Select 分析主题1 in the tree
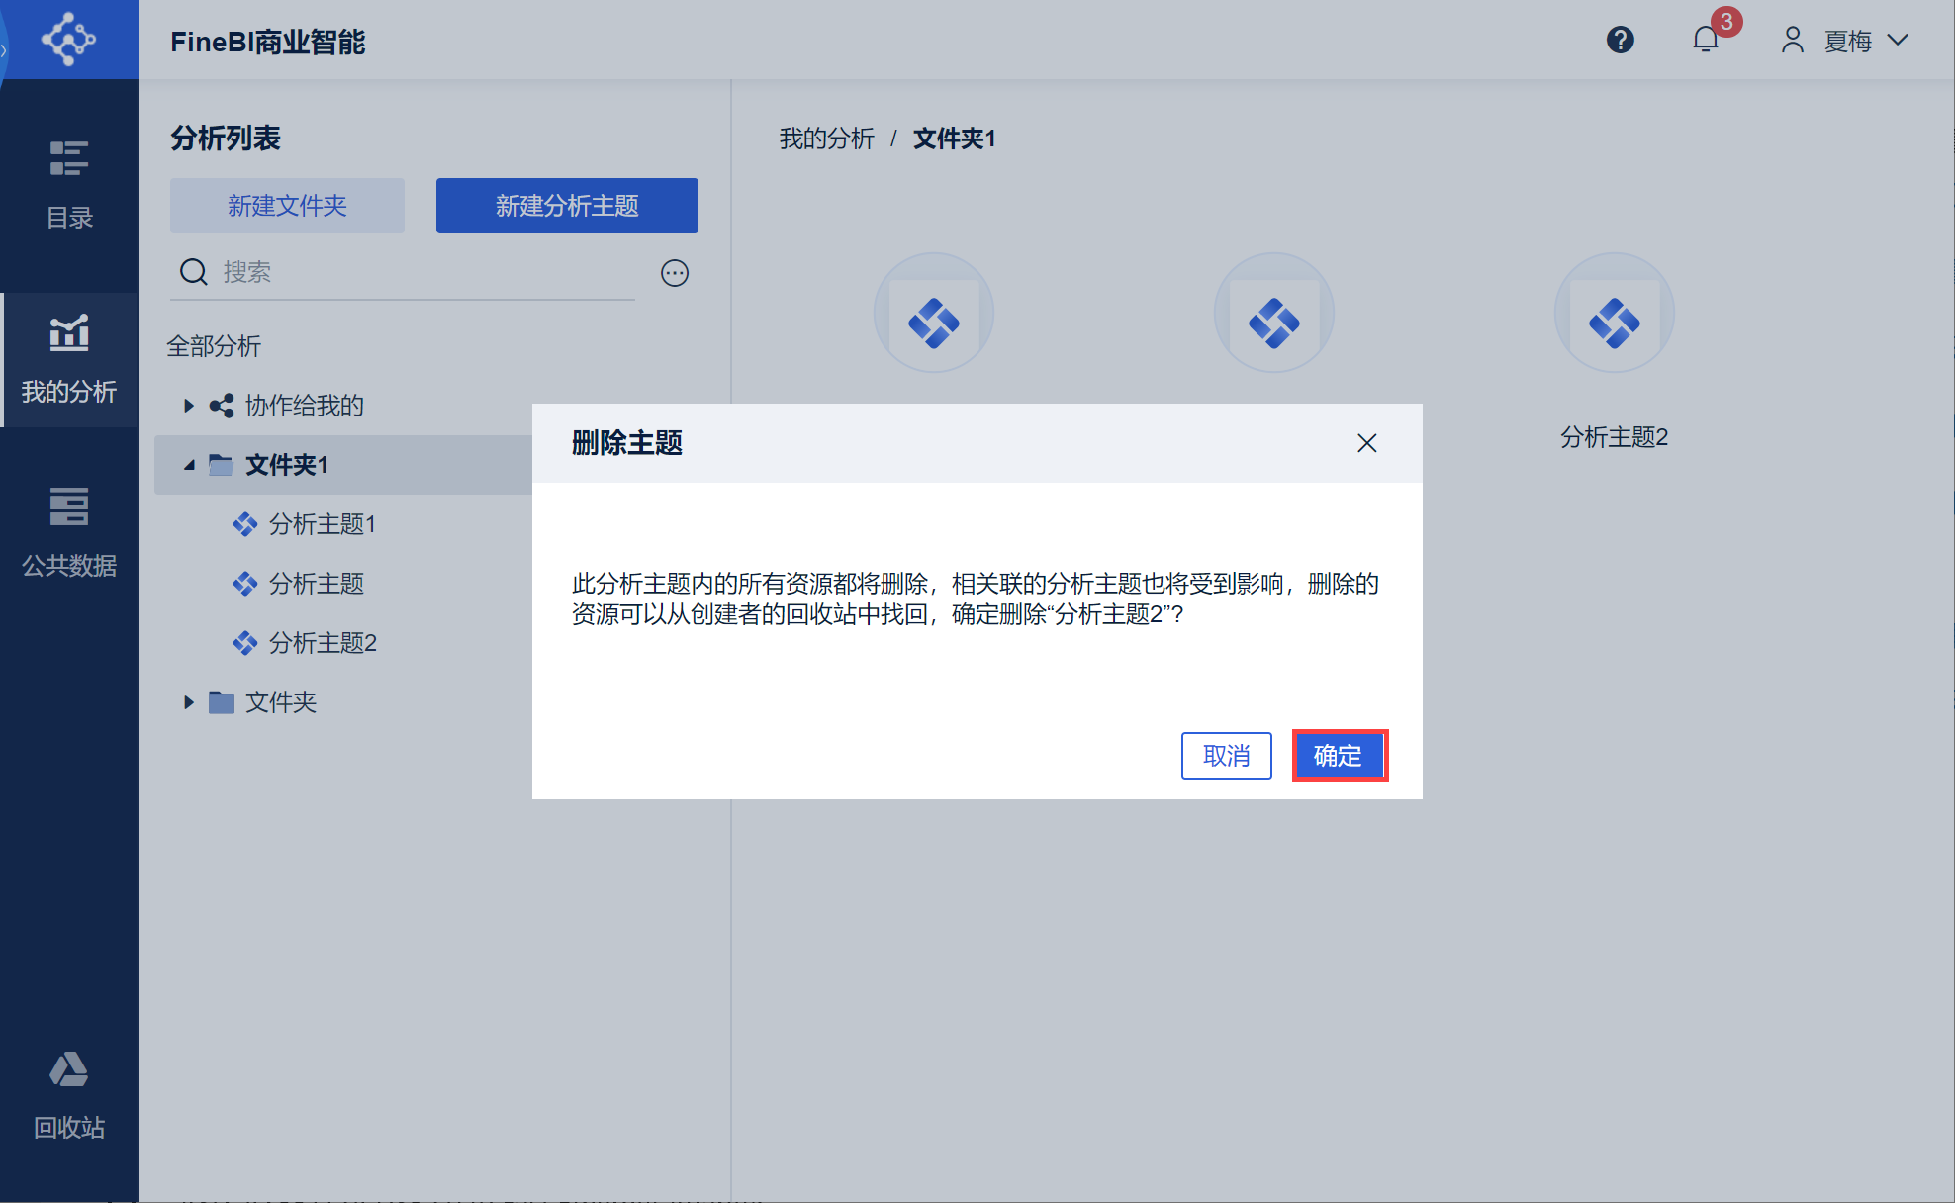 point(322,524)
